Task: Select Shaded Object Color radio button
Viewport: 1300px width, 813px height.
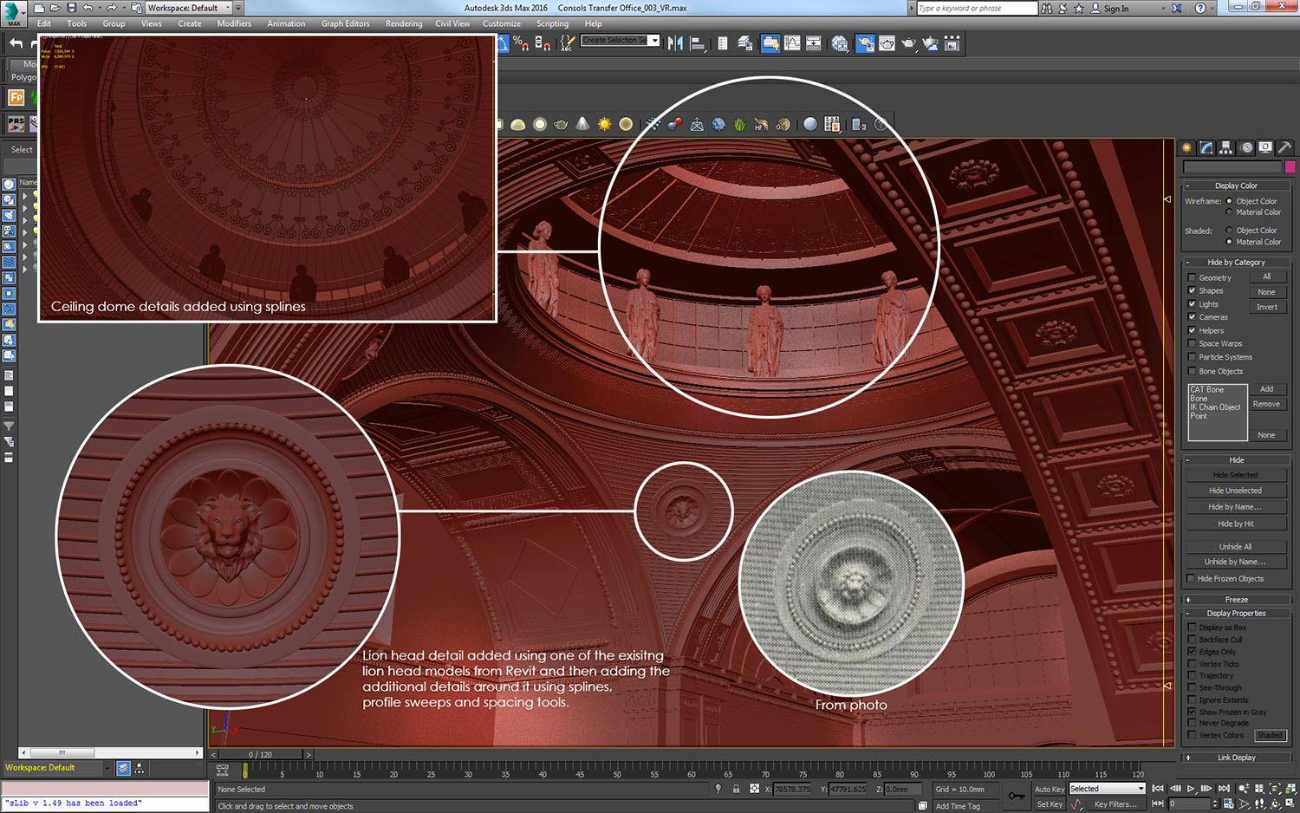Action: pyautogui.click(x=1229, y=231)
